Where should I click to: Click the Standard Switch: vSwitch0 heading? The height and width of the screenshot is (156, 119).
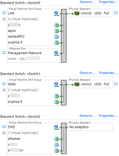(20, 3)
